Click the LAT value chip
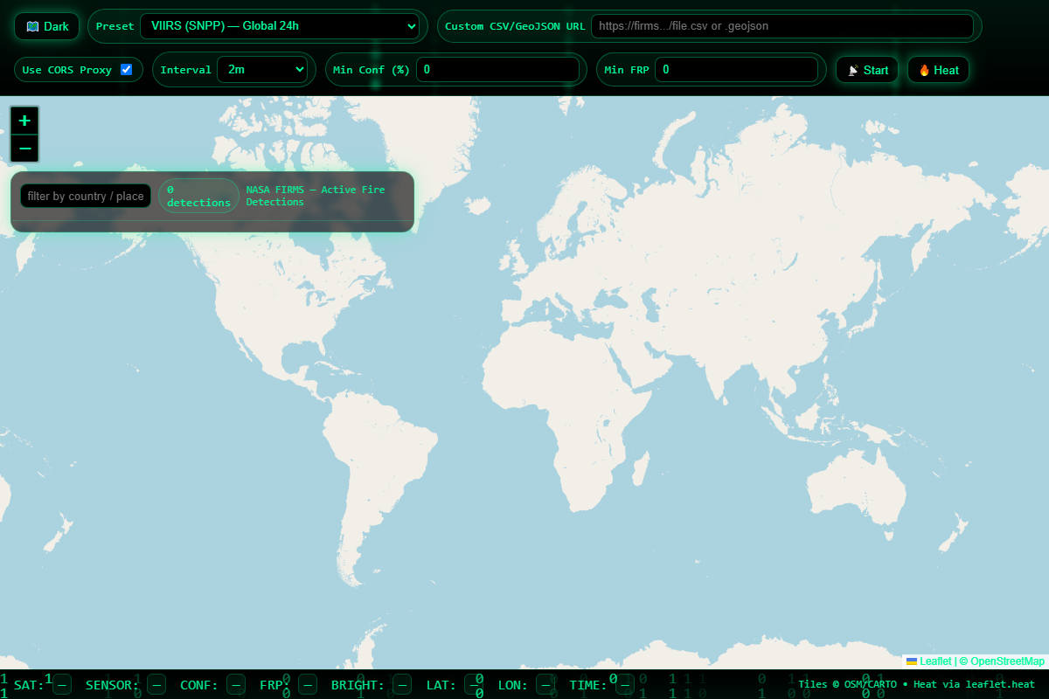The width and height of the screenshot is (1049, 699). coord(475,685)
